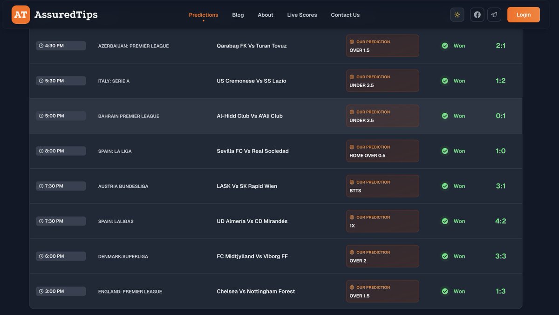Click the Won checkmark in Sevilla FC row
The width and height of the screenshot is (559, 315).
[445, 151]
